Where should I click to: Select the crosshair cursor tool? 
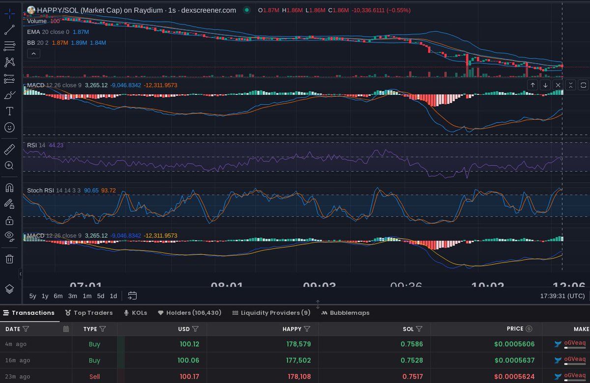9,13
